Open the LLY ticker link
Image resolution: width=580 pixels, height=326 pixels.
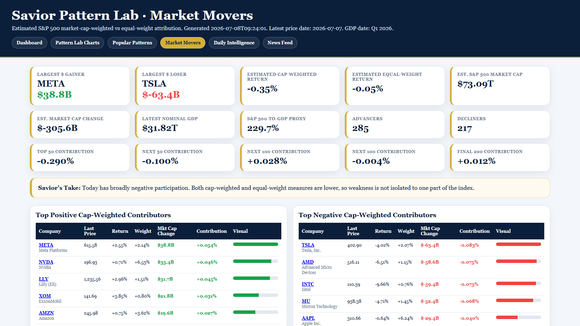coord(44,279)
